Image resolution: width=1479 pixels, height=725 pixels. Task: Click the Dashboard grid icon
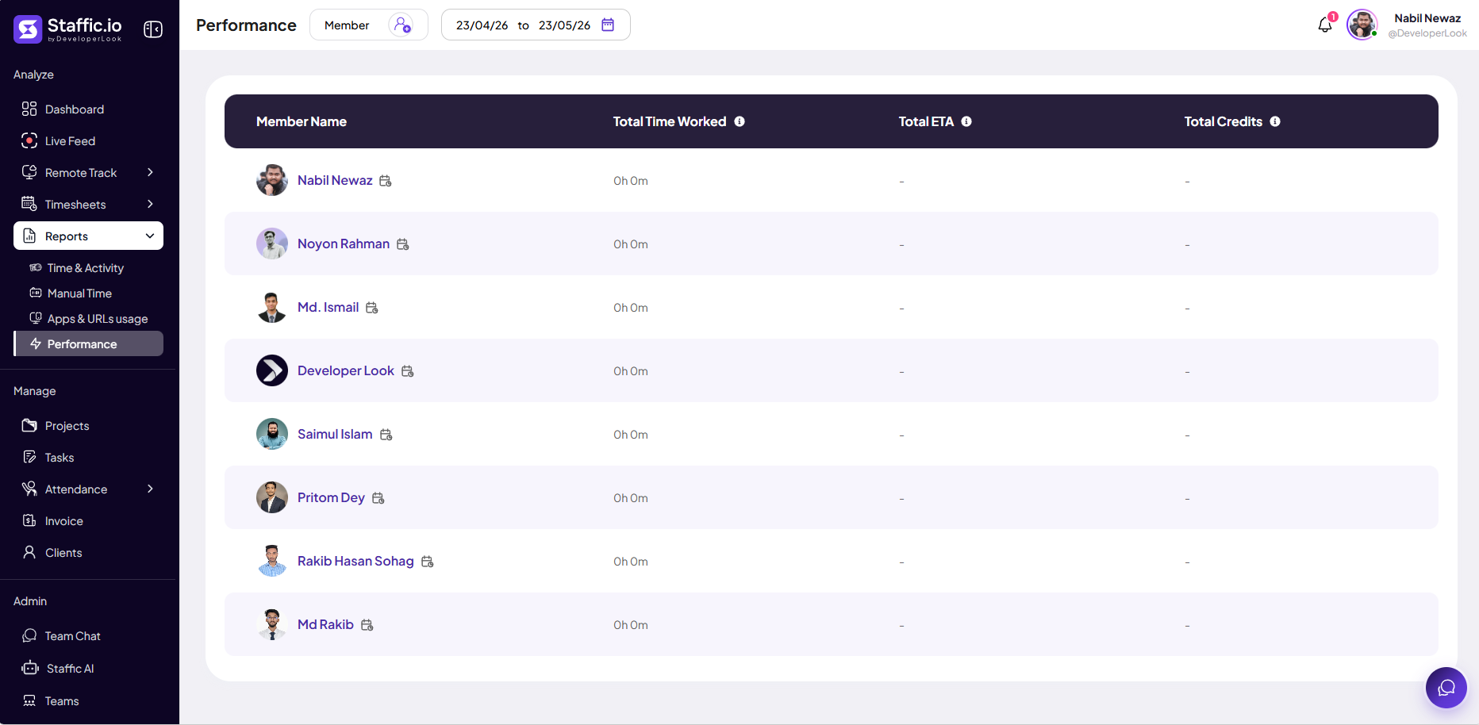point(29,109)
